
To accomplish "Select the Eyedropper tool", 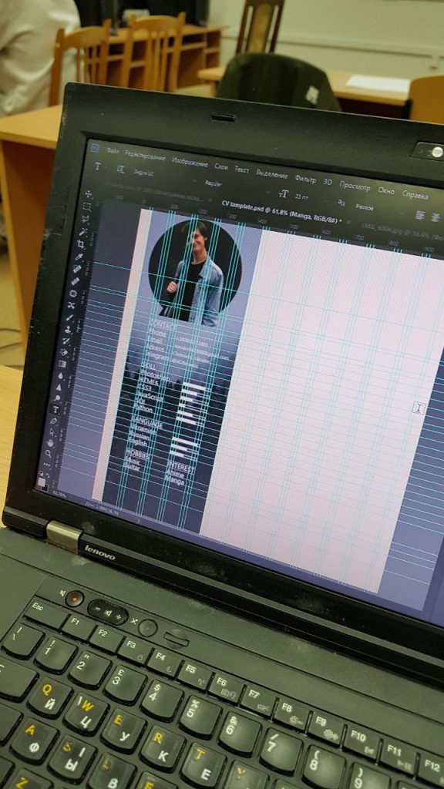I will 79,257.
